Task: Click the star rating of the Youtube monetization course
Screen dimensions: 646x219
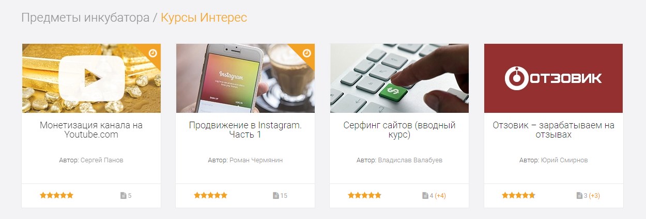Action: tap(57, 195)
